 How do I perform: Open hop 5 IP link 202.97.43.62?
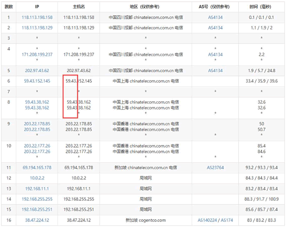[x=37, y=71]
